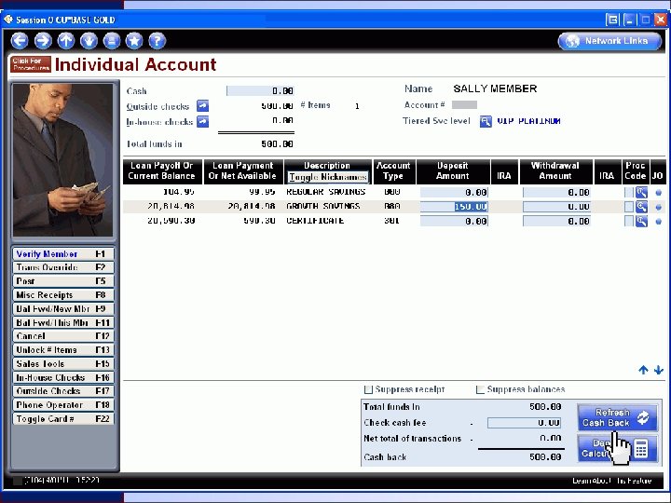Click the Back arrow toolbar icon
The height and width of the screenshot is (503, 671).
click(x=20, y=41)
